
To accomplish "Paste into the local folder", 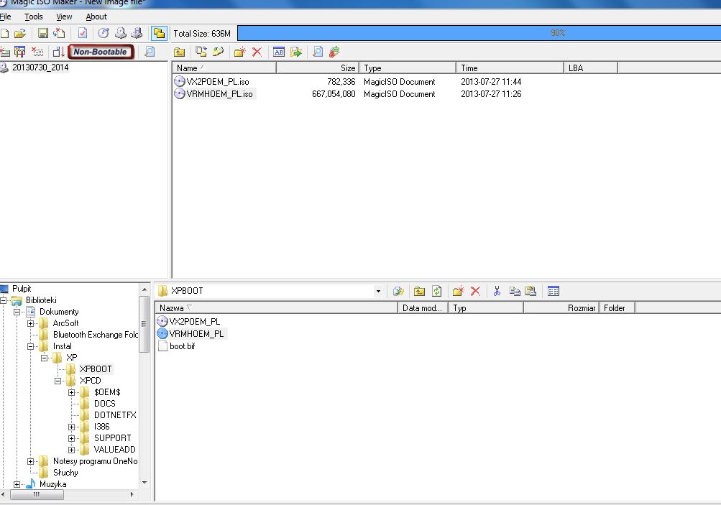I will pos(531,291).
